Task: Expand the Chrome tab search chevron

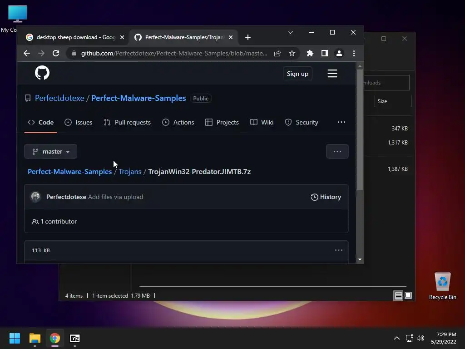Action: coord(291,32)
